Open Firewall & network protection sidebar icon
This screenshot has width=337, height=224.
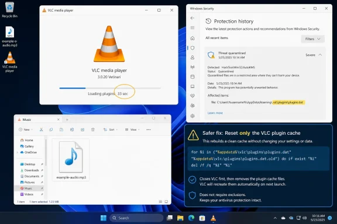click(x=192, y=67)
